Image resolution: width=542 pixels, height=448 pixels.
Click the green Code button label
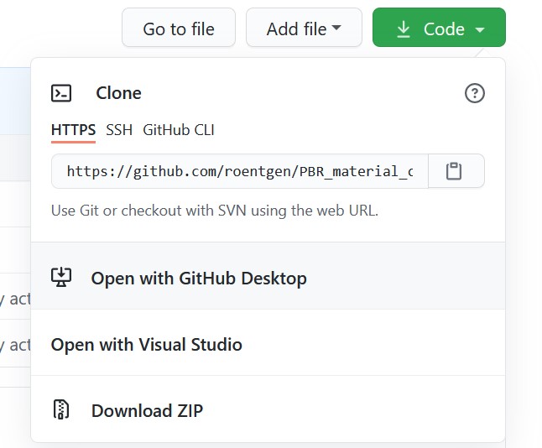tap(444, 29)
